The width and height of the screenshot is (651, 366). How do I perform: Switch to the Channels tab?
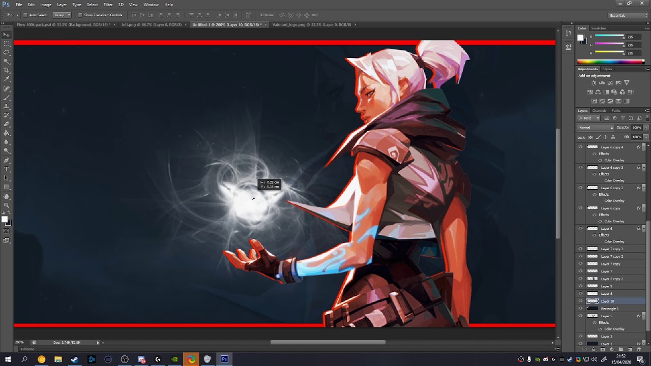point(599,110)
